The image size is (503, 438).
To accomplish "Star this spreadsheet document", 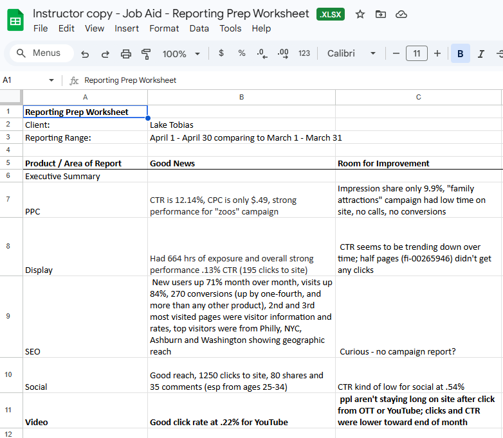I will point(360,14).
